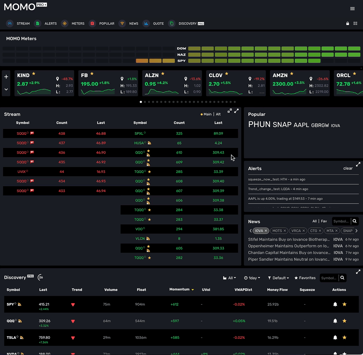Toggle favorite star on ALZN card

pyautogui.click(x=163, y=74)
